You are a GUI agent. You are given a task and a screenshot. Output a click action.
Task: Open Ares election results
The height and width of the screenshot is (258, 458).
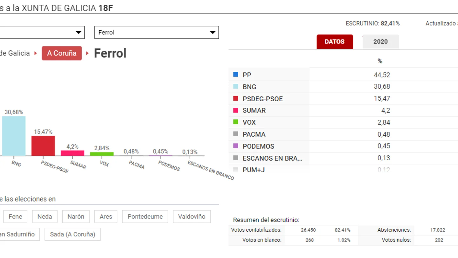coord(106,217)
